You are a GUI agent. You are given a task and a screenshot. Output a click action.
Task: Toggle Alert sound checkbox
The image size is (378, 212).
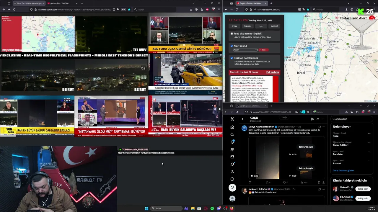click(x=232, y=46)
